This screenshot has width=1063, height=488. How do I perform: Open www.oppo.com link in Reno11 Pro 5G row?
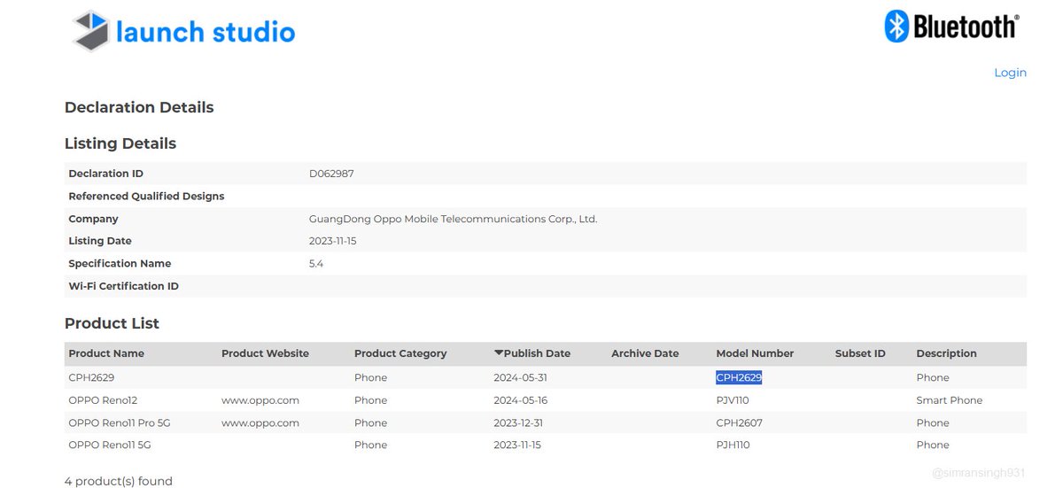pos(260,423)
